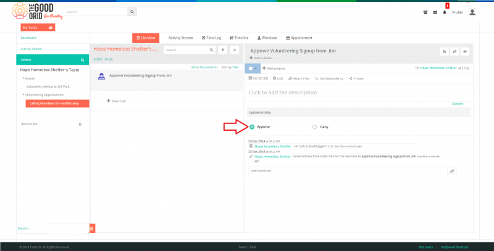The width and height of the screenshot is (494, 251).
Task: Toggle the task status checkbox
Action: tap(251, 68)
